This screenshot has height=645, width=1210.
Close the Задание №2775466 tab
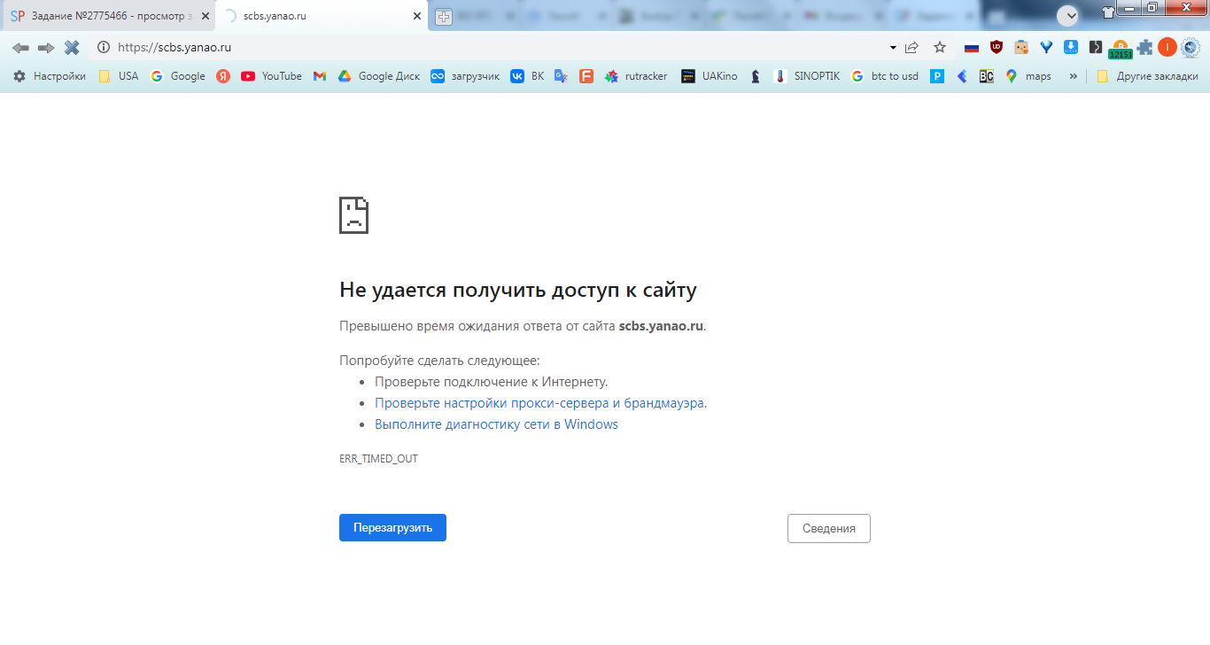point(206,16)
